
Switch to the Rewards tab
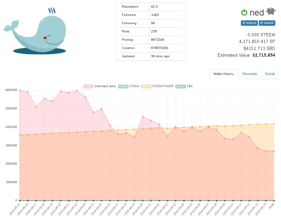click(x=249, y=74)
